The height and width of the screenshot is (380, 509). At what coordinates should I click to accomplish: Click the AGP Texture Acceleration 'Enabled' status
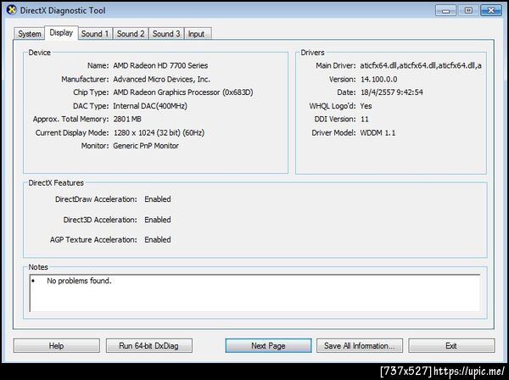pyautogui.click(x=158, y=239)
